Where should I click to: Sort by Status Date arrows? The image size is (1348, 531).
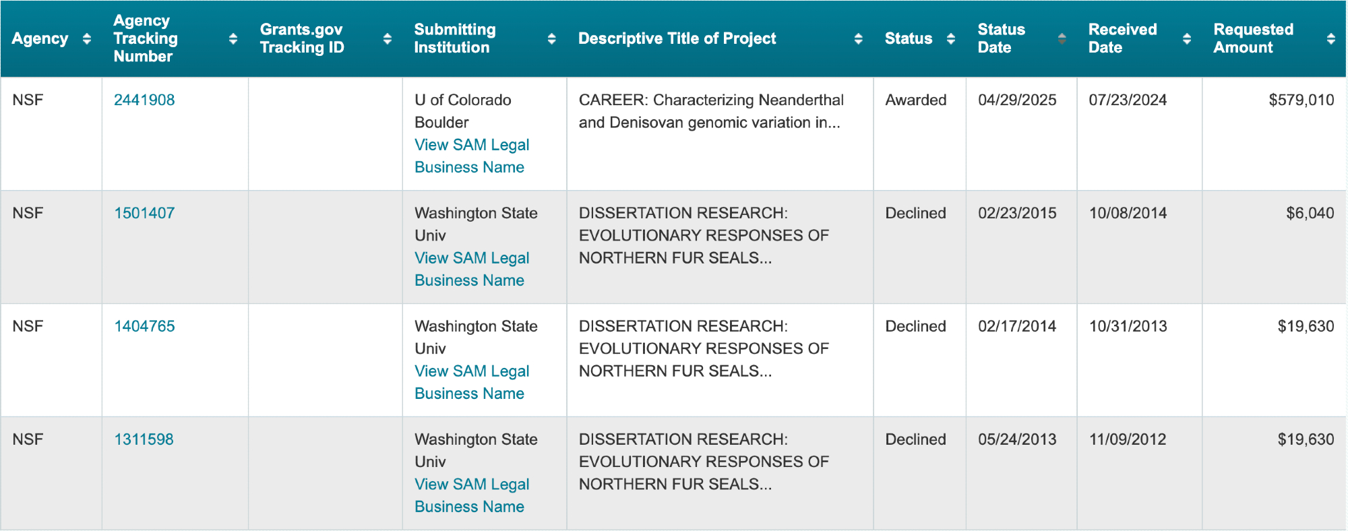click(1062, 39)
